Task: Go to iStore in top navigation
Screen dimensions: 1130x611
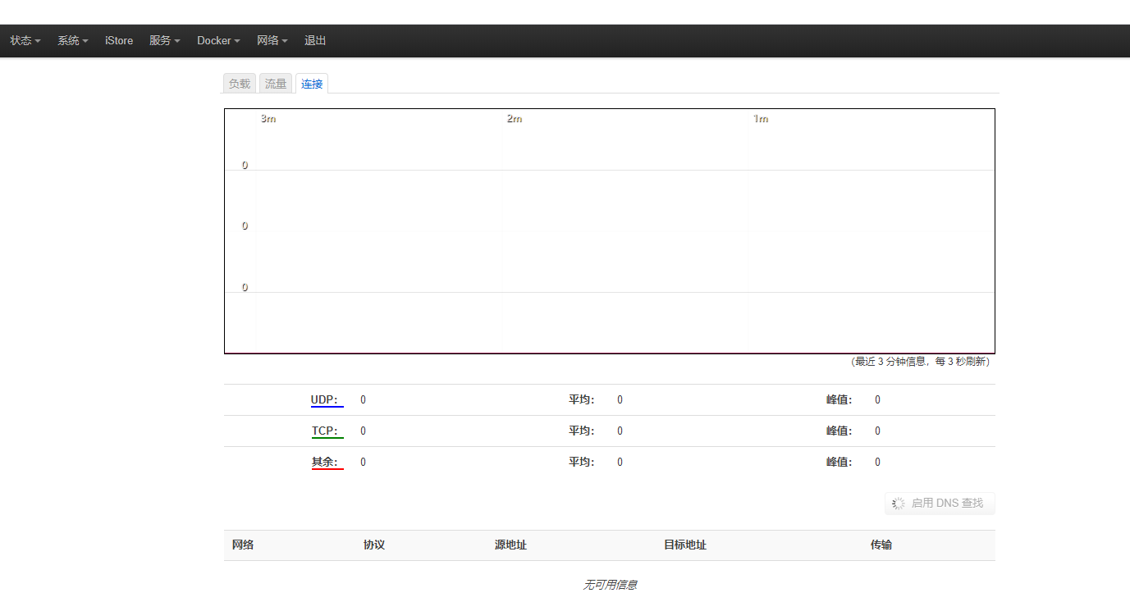Action: click(119, 41)
